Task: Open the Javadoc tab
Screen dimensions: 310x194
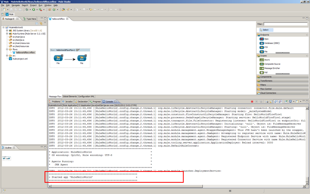Action: point(67,102)
